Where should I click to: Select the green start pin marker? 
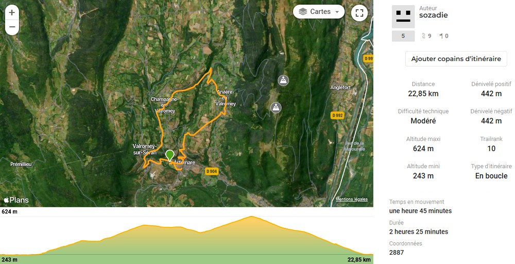(x=169, y=155)
